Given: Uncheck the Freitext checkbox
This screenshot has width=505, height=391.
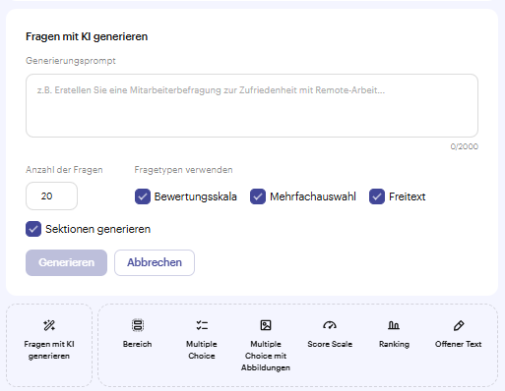Looking at the screenshot, I should click(x=377, y=196).
